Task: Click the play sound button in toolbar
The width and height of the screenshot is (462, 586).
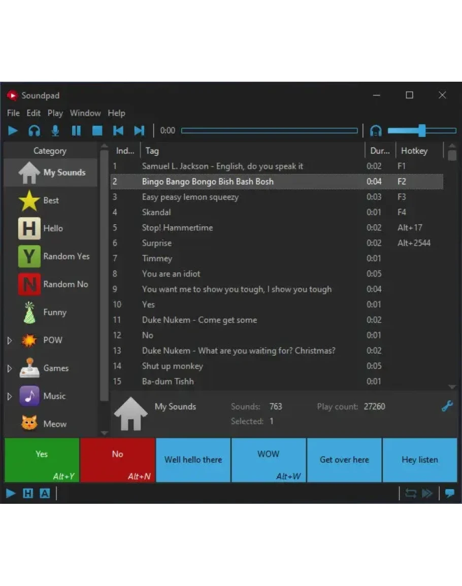Action: 13,131
